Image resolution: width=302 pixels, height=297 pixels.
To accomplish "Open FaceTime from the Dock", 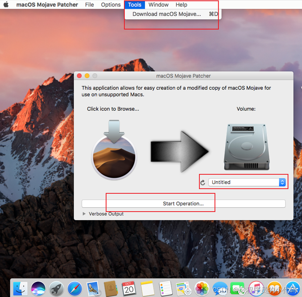I will point(237,289).
